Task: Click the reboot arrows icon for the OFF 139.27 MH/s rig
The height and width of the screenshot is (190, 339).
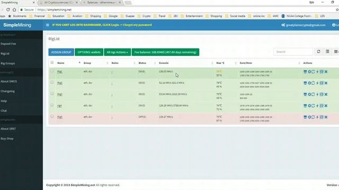Action: (313, 117)
